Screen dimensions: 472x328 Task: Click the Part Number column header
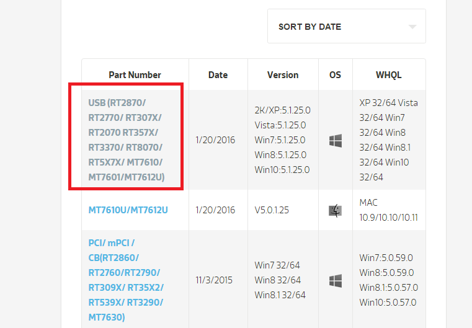[135, 75]
